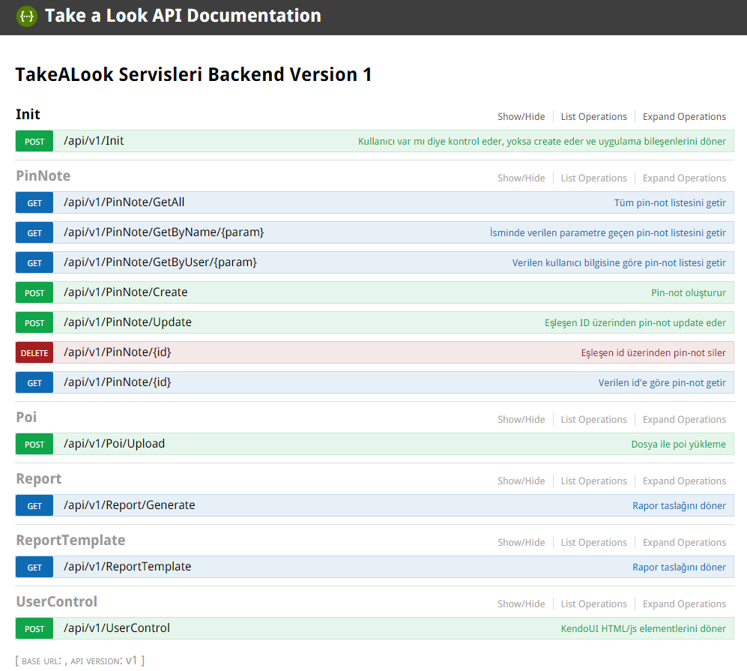Click the Take a Look API Documentation title
This screenshot has width=747, height=671.
183,16
